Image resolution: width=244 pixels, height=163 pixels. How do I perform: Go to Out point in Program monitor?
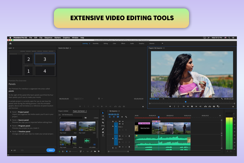pyautogui.click(x=200, y=106)
